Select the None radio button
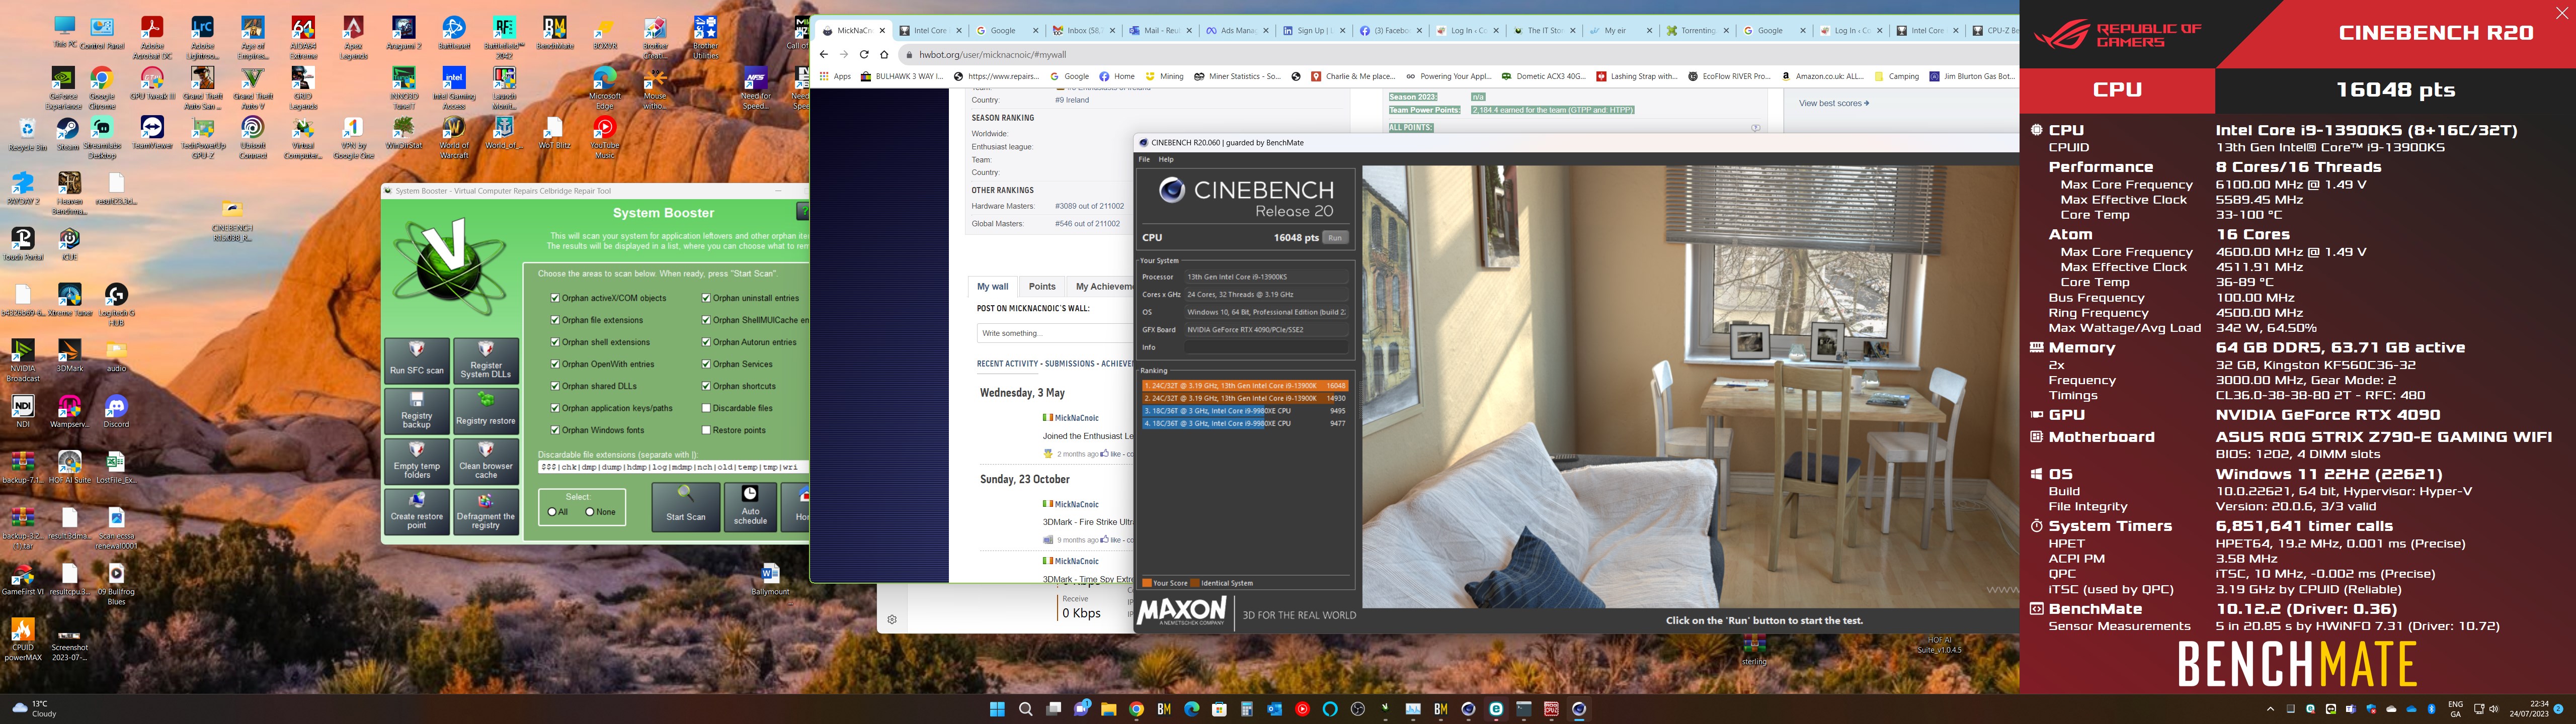 [590, 512]
